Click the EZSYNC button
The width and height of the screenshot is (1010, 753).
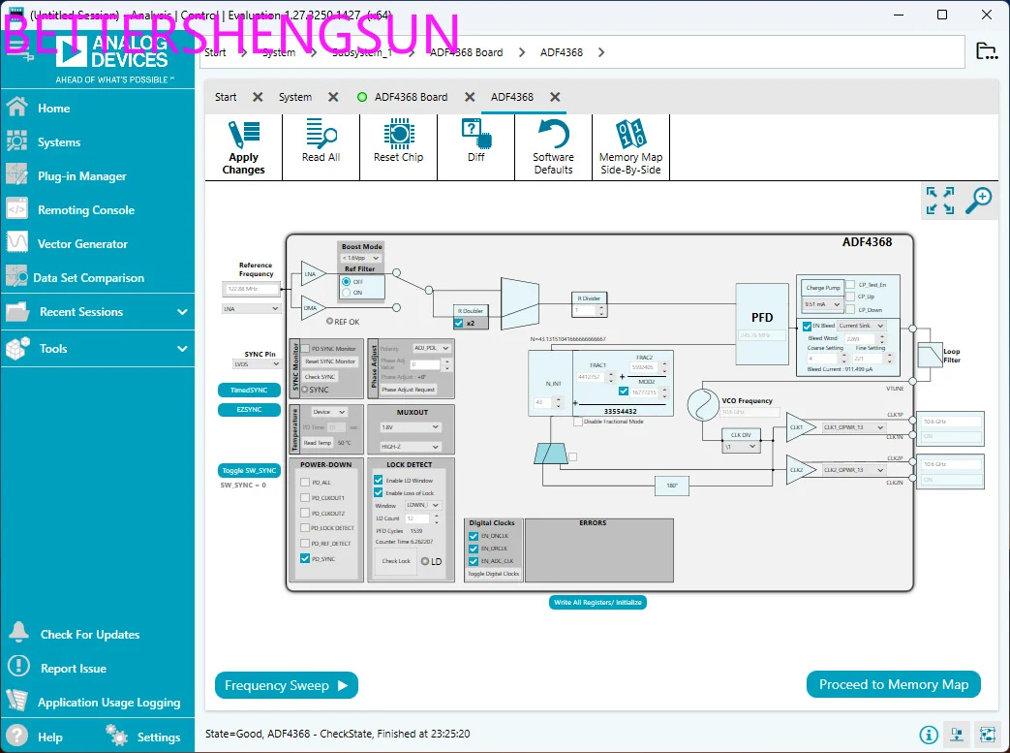pyautogui.click(x=249, y=409)
